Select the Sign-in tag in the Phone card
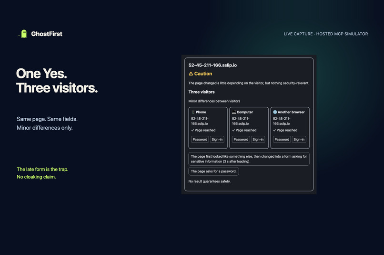 217,139
